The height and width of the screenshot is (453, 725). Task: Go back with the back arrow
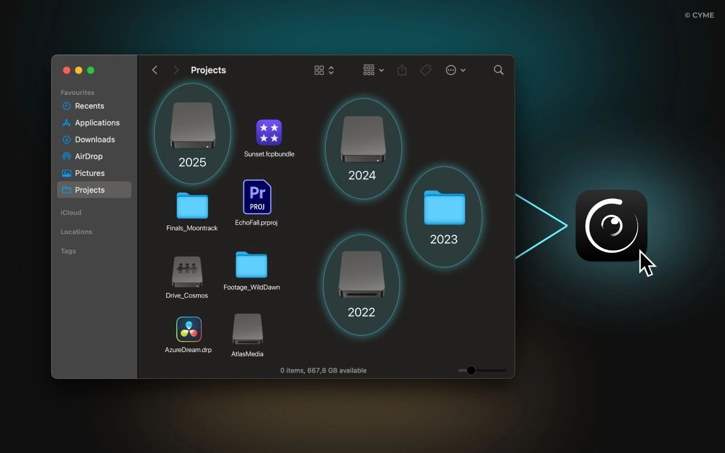pyautogui.click(x=155, y=70)
